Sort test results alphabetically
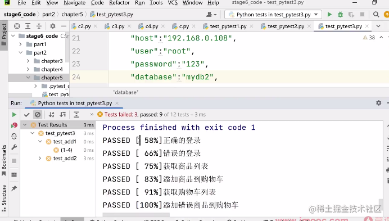Image resolution: width=389 pixels, height=221 pixels. (51, 115)
